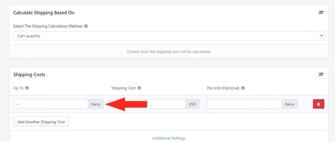Click info icon next to Up To
The image size is (335, 142).
[27, 88]
